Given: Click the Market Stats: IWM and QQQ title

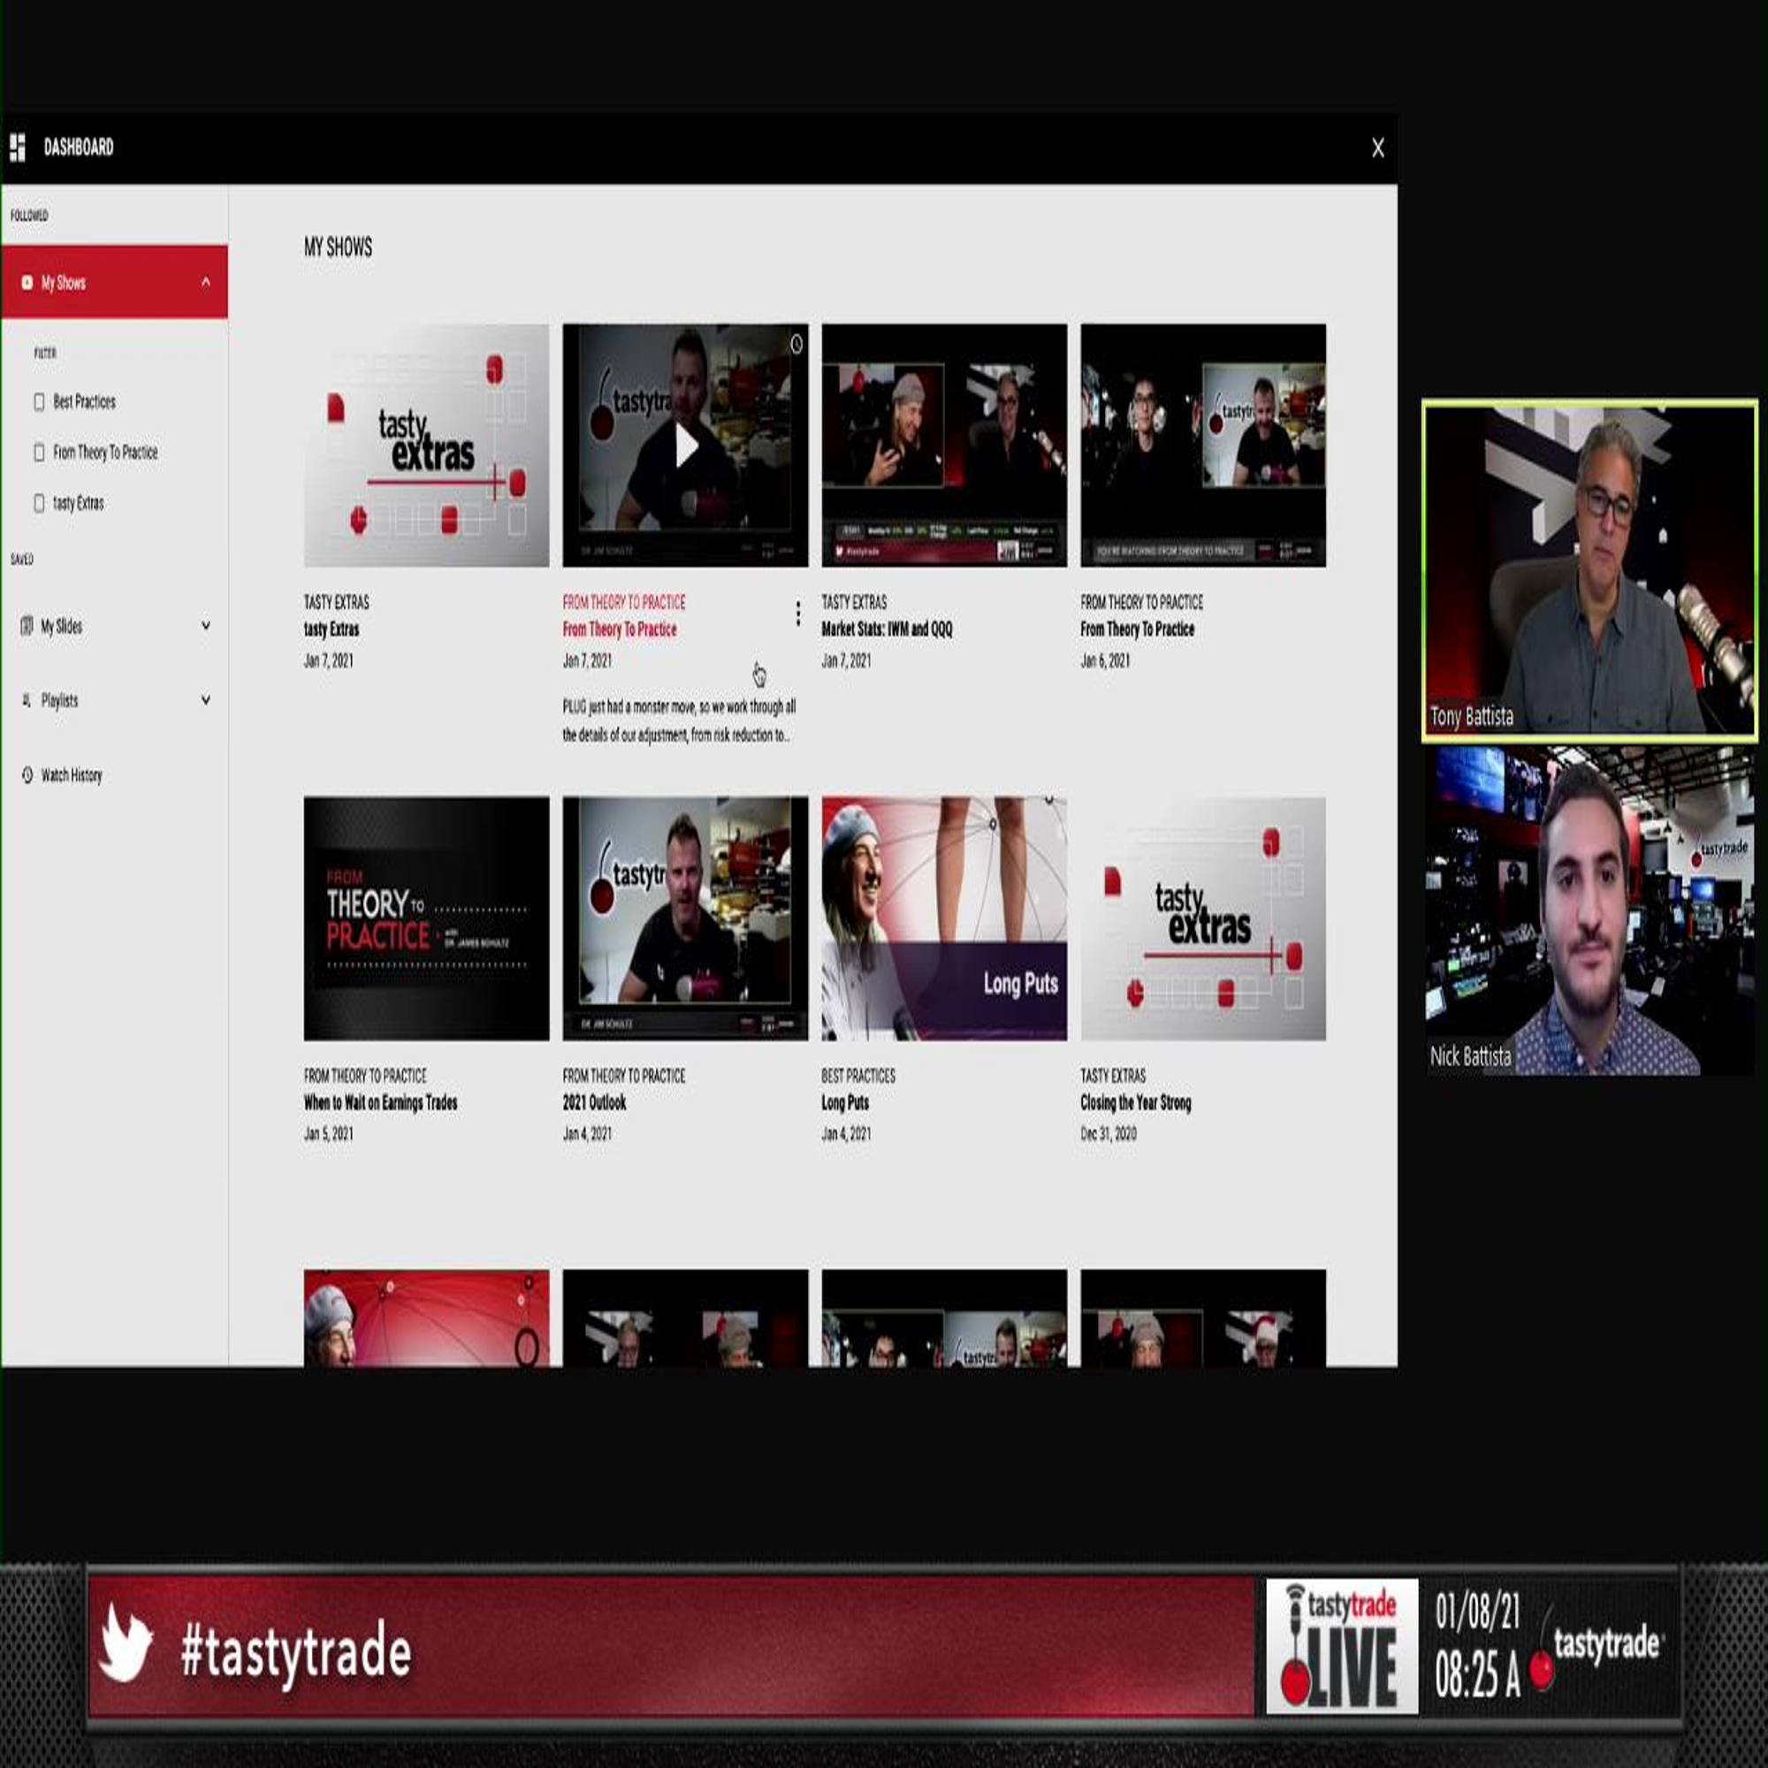Looking at the screenshot, I should (x=887, y=629).
